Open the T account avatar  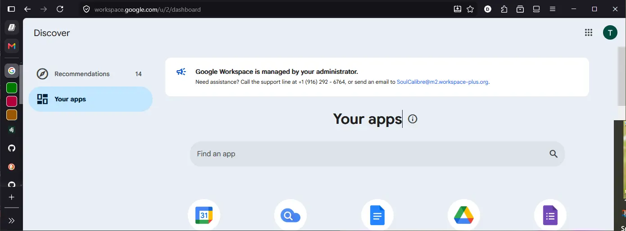point(610,32)
